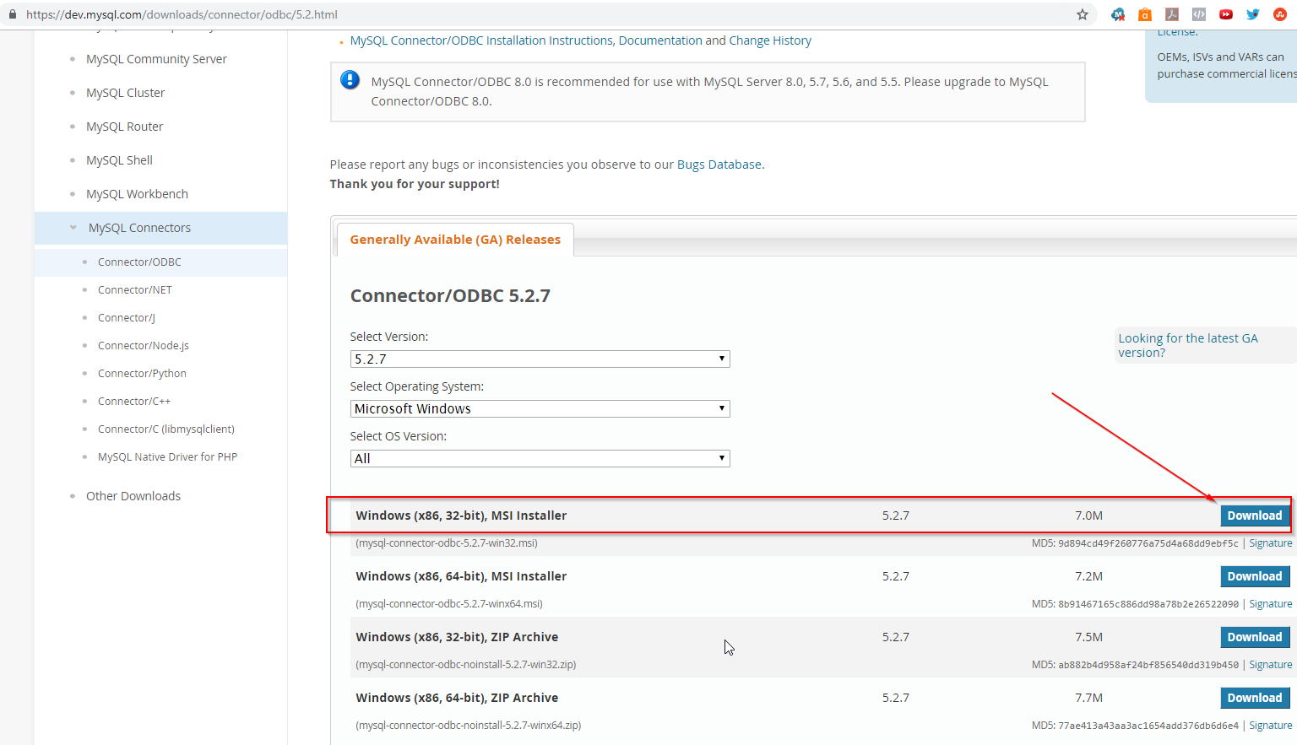Open the Select OS Version dropdown

pos(540,458)
